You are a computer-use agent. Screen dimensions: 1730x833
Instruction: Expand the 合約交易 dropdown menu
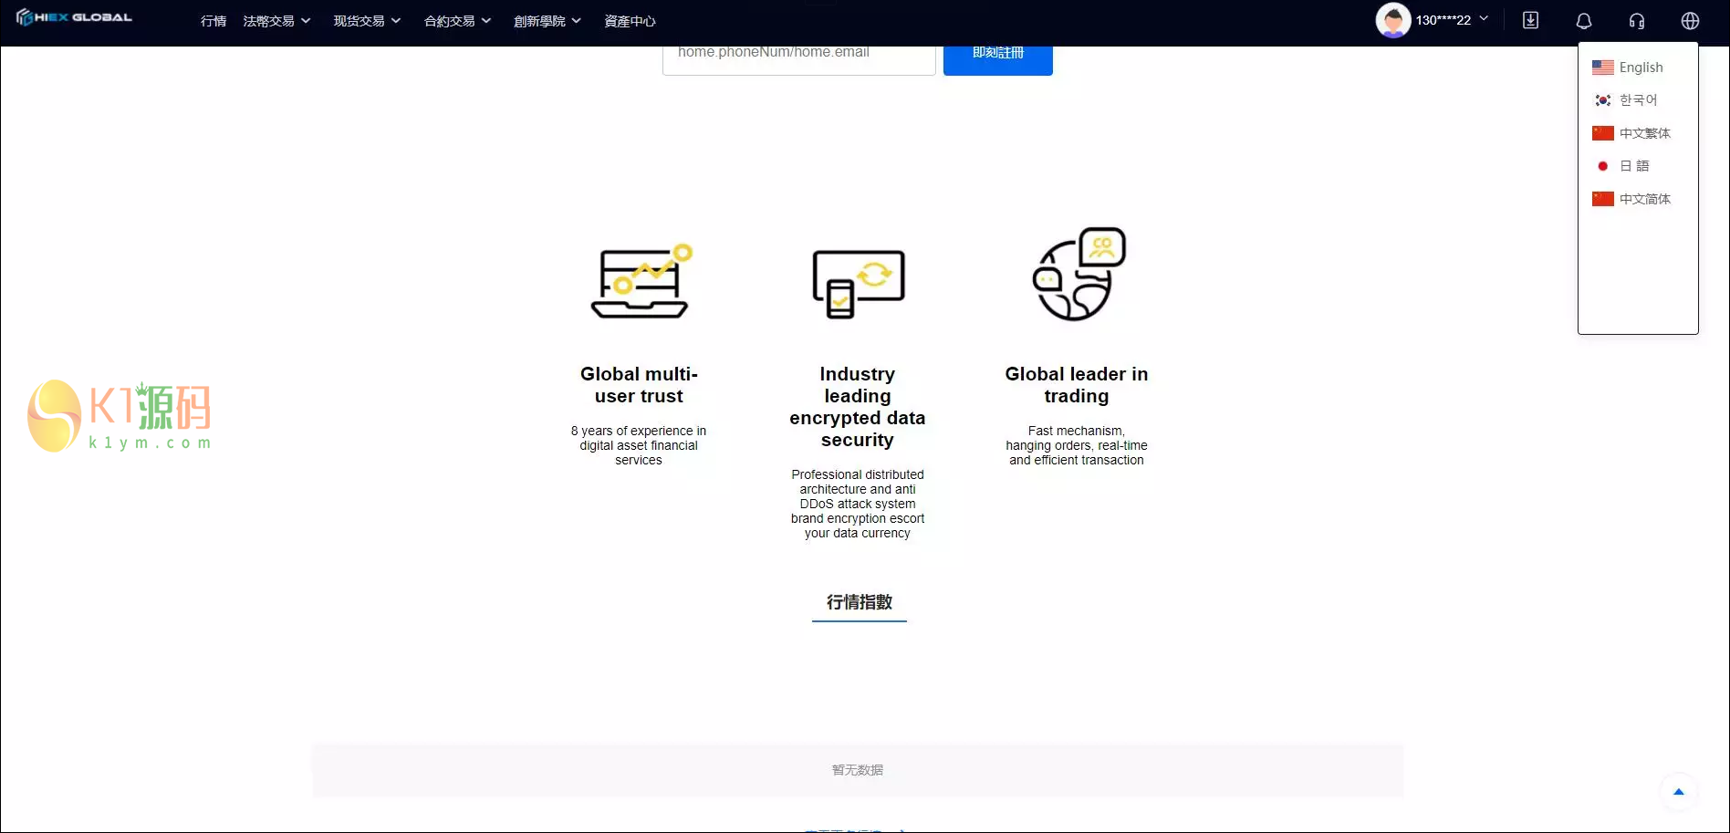tap(457, 20)
